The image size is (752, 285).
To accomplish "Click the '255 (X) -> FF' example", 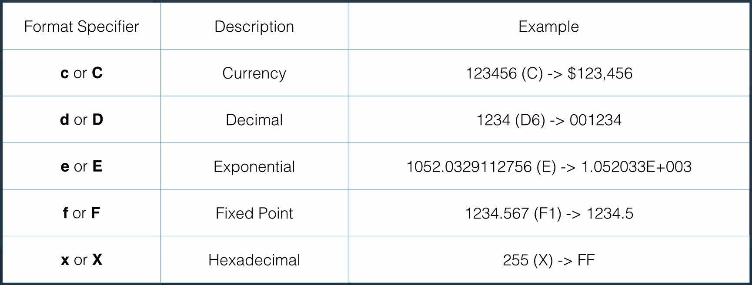I will (548, 260).
